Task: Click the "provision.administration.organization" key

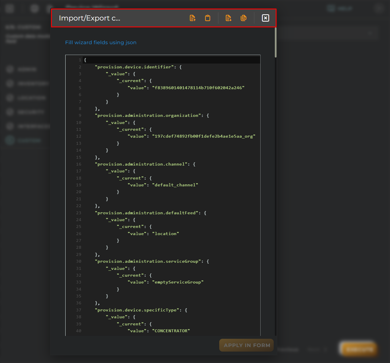Action: point(148,115)
